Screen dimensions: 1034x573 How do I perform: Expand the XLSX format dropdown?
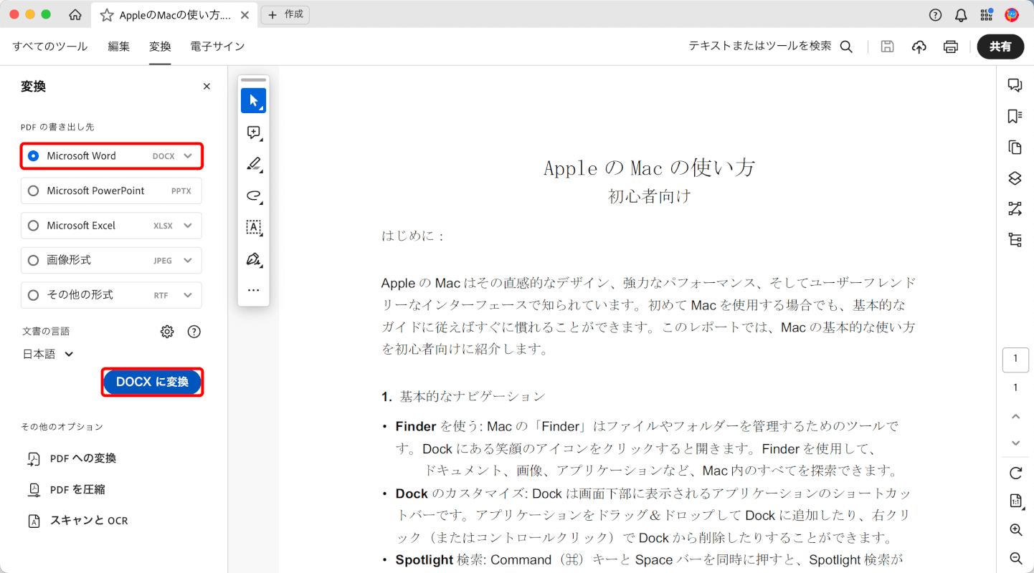coord(188,226)
